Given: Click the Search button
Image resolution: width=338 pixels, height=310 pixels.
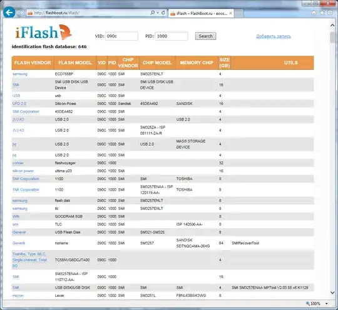Looking at the screenshot, I should point(205,36).
